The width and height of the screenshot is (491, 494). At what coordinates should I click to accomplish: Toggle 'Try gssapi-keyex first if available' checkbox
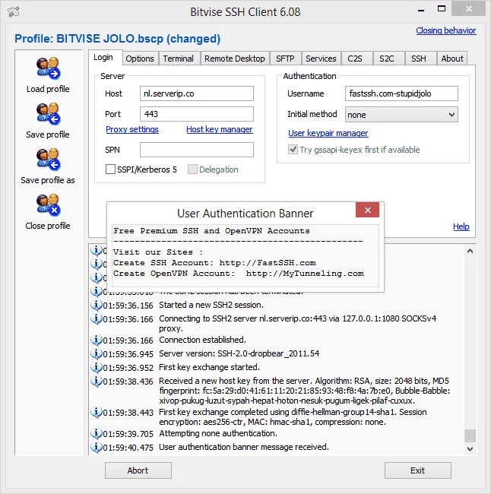pyautogui.click(x=293, y=149)
